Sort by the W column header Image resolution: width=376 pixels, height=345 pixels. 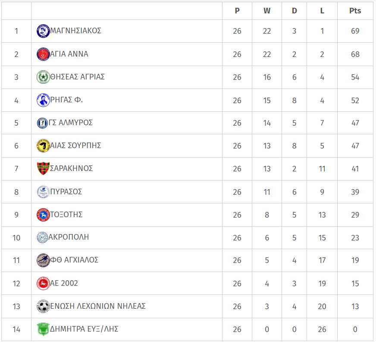coord(267,11)
